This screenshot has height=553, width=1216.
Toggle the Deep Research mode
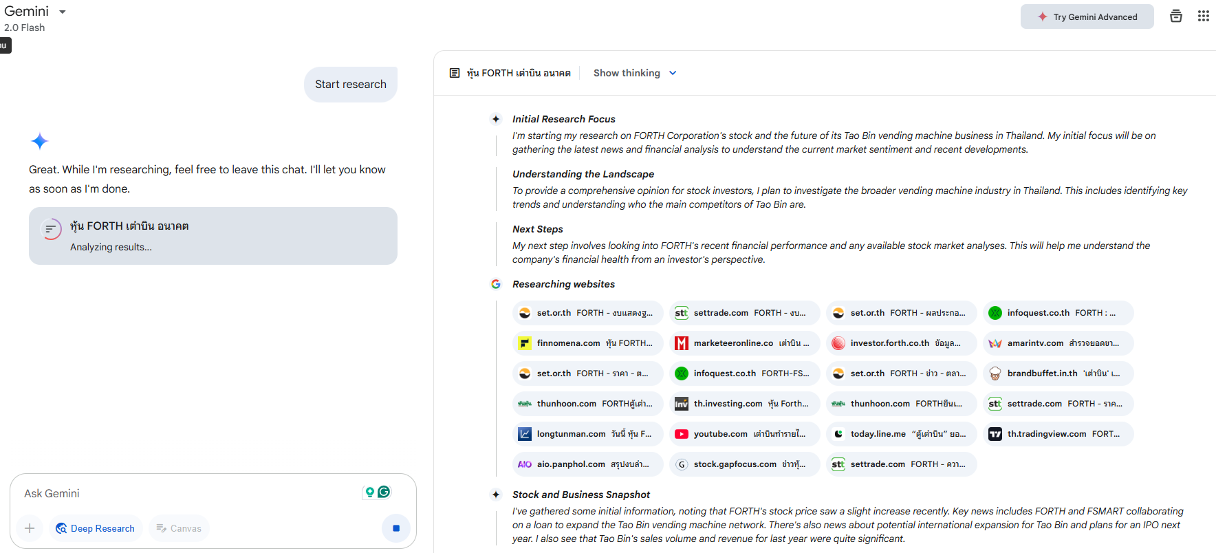pos(96,528)
